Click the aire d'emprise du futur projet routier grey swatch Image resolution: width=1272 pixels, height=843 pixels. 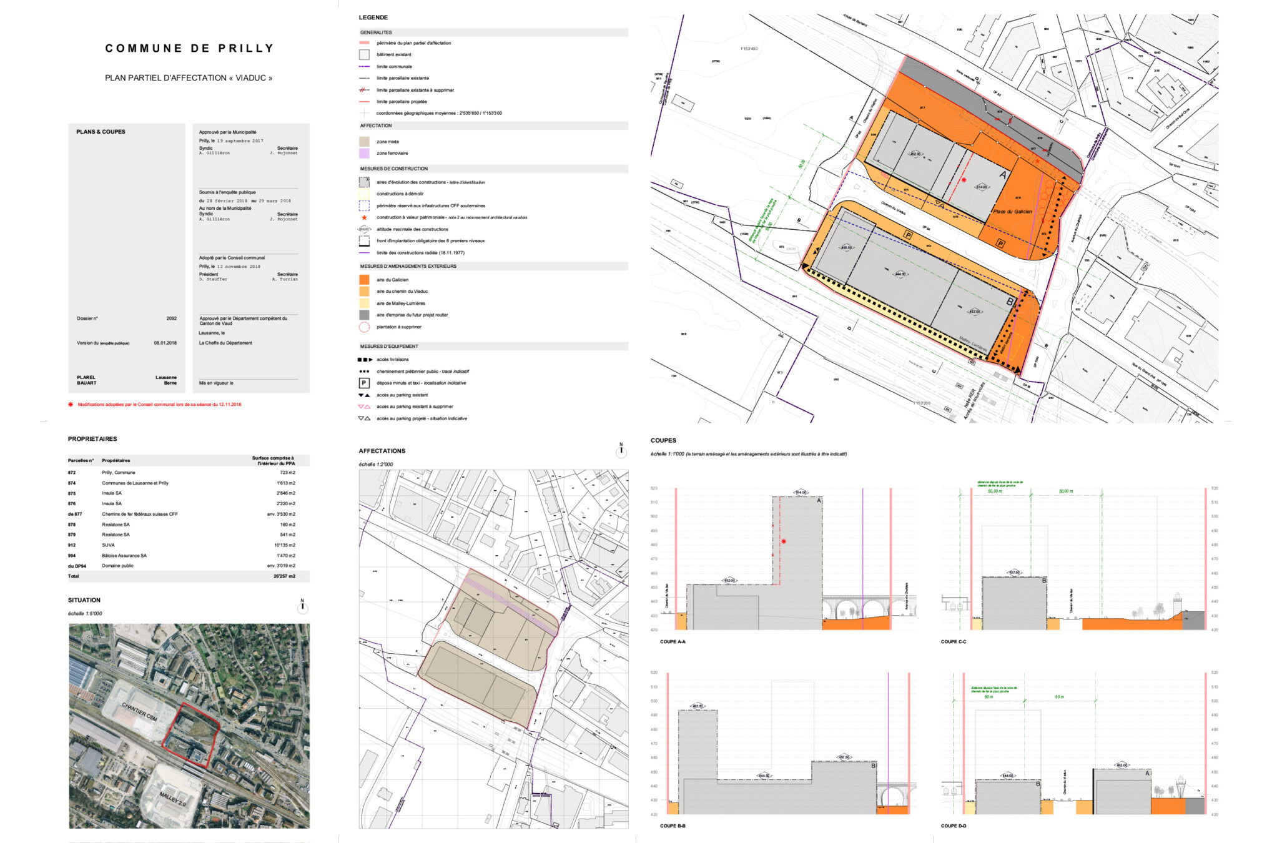pyautogui.click(x=364, y=315)
